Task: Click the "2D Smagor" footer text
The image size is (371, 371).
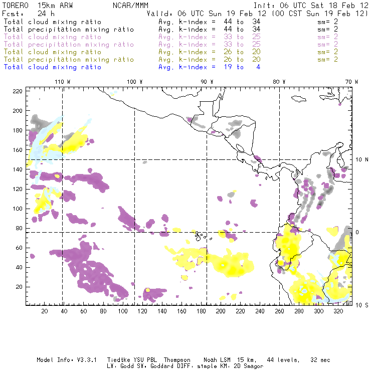Action: tap(249, 366)
